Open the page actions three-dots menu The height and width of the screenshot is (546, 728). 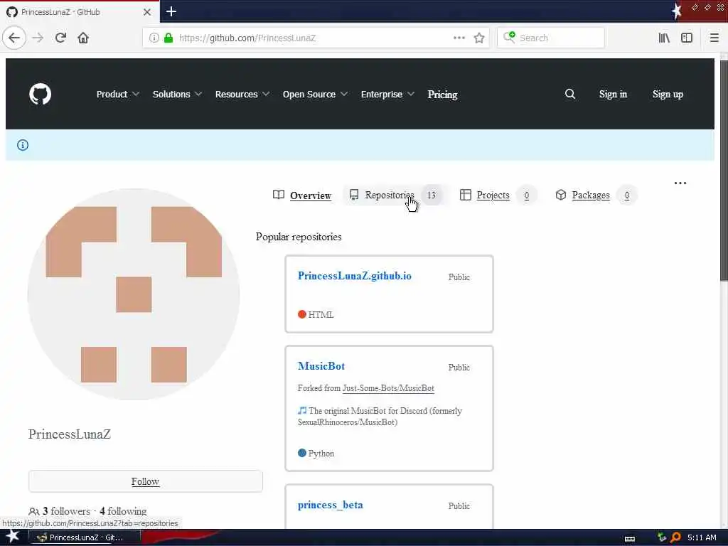(x=459, y=38)
